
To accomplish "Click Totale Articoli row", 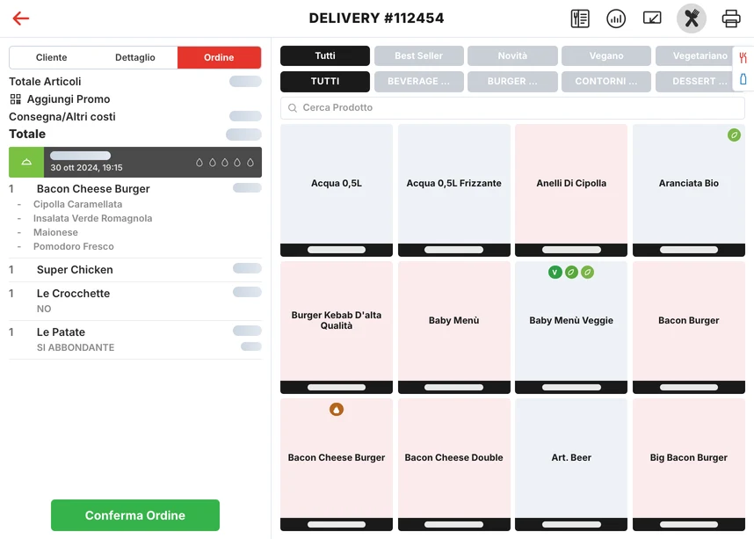I will [x=135, y=81].
